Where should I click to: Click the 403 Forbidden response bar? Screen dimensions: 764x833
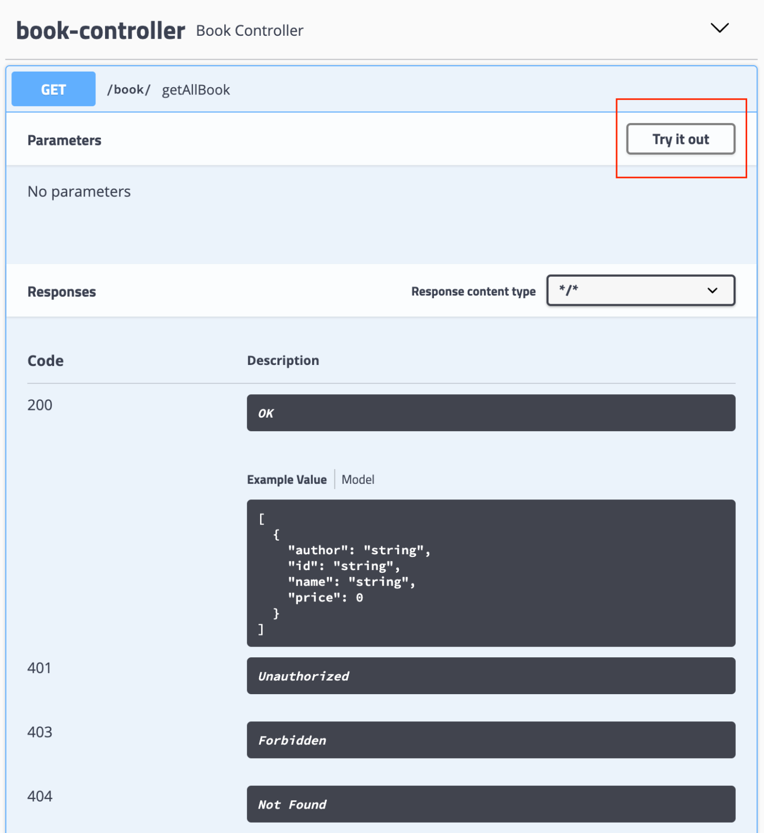pyautogui.click(x=490, y=740)
